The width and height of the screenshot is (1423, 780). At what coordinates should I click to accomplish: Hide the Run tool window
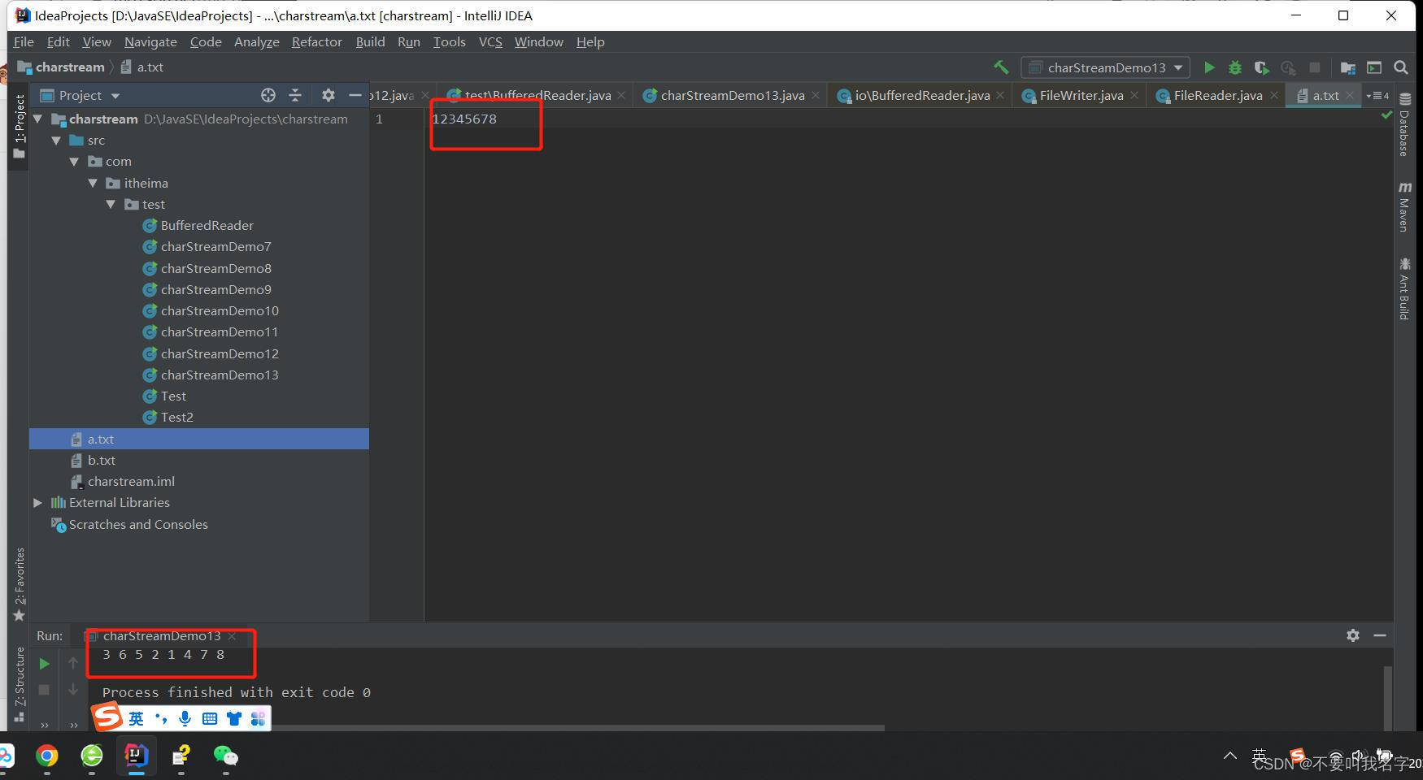[1380, 635]
